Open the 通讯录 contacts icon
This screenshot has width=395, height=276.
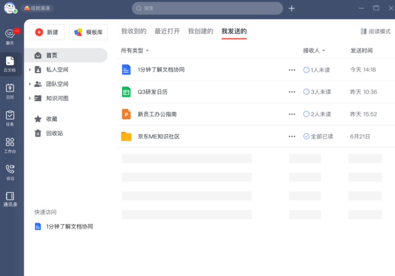(x=10, y=199)
